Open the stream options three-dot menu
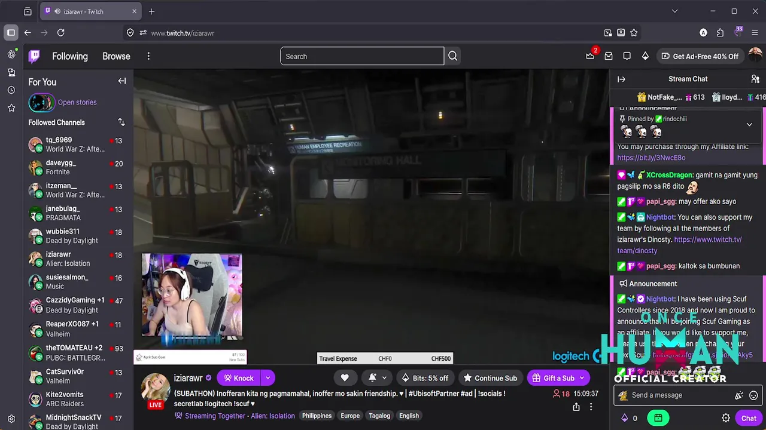This screenshot has width=766, height=430. pyautogui.click(x=591, y=407)
